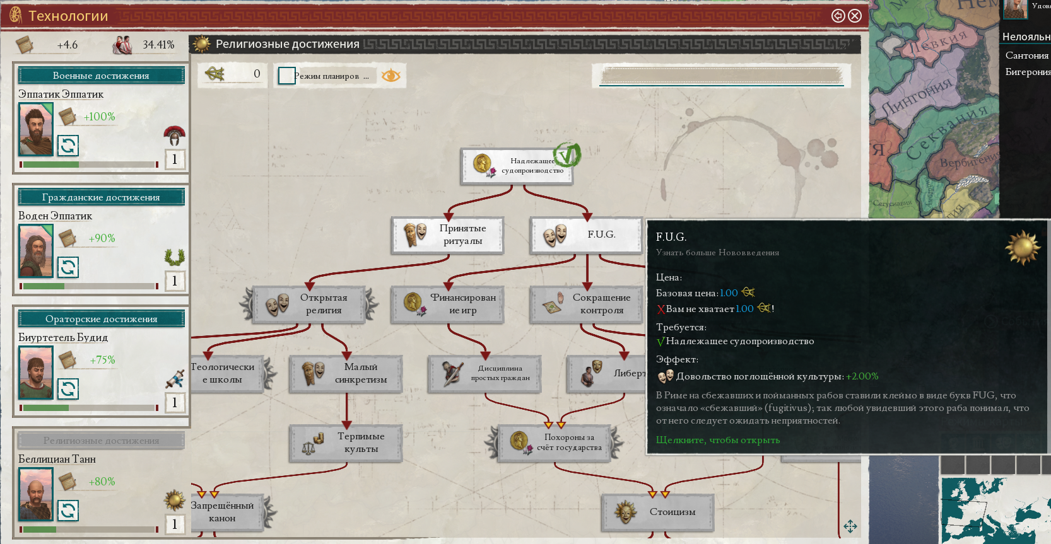
Task: Click the Воден Эппатик research progress bar
Action: 88,286
